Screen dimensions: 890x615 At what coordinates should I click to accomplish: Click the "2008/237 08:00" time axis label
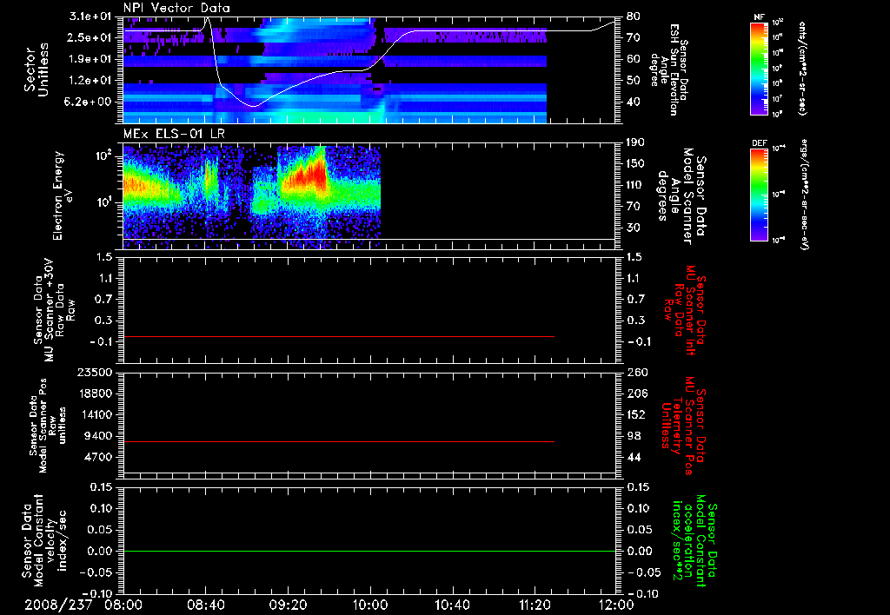coord(83,605)
